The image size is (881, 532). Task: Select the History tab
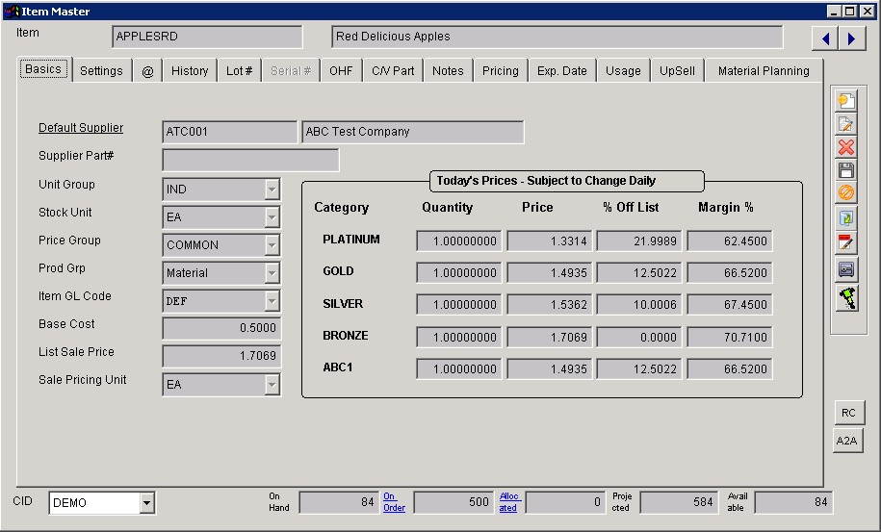[x=190, y=71]
